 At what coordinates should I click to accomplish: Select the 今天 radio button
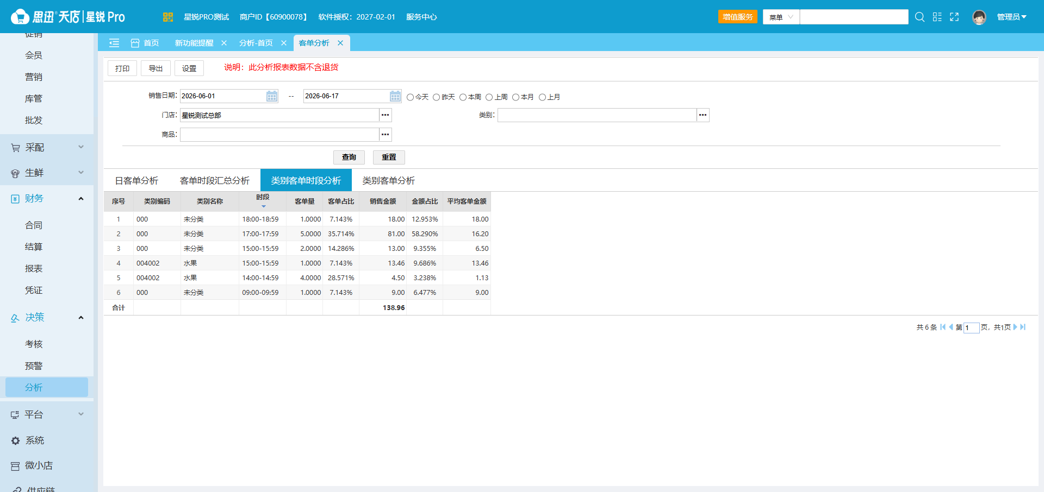click(x=411, y=97)
